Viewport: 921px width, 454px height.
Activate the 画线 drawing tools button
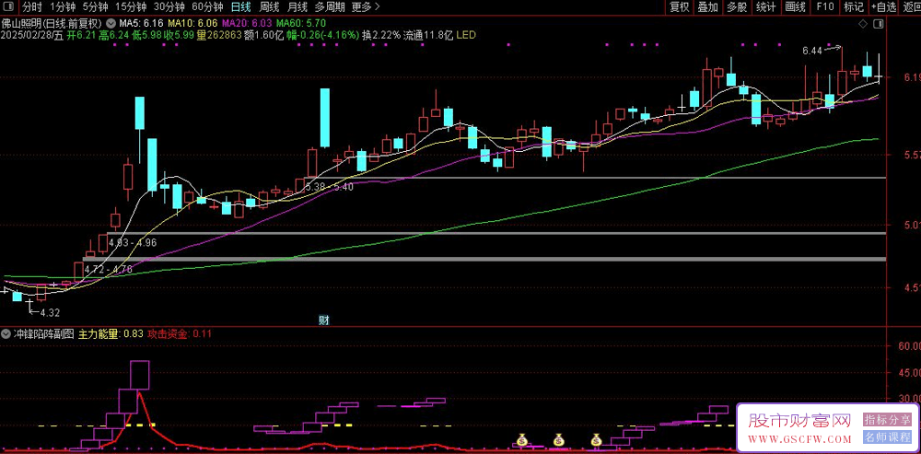click(x=795, y=7)
